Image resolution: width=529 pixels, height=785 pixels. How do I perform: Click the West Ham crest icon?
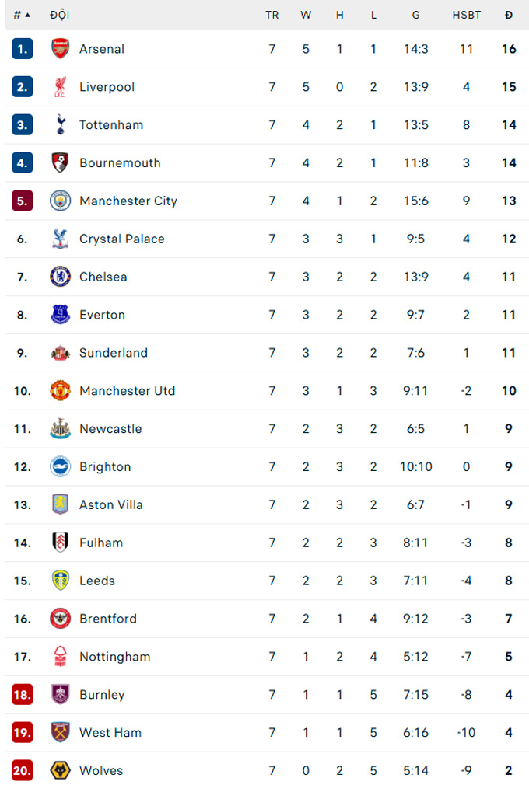[x=60, y=732]
